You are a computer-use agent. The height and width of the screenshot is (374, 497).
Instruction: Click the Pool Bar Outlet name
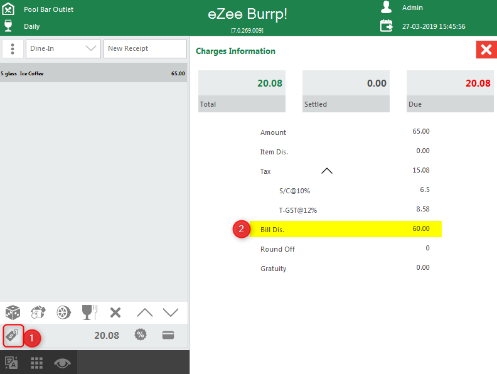click(48, 9)
